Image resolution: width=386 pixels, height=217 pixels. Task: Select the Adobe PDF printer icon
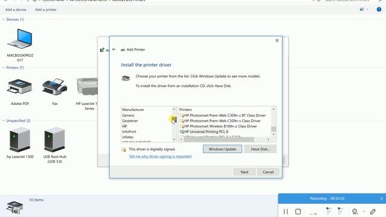coord(20,87)
